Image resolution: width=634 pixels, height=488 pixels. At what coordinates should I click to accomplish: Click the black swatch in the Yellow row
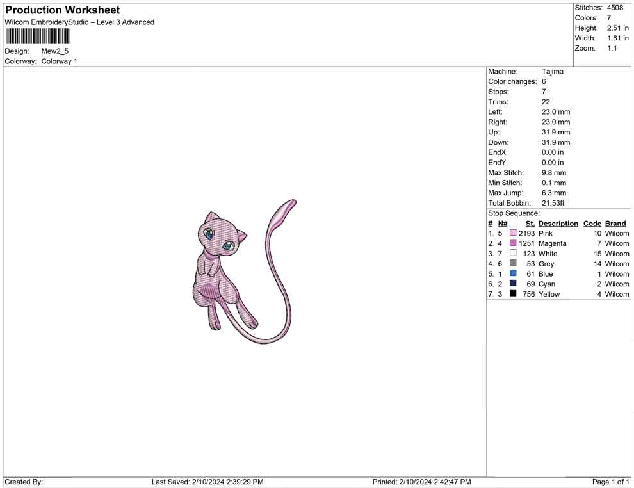(x=513, y=293)
